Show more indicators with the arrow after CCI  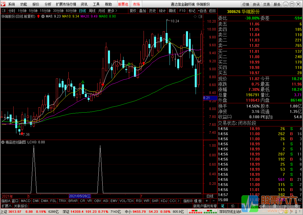[178, 201]
